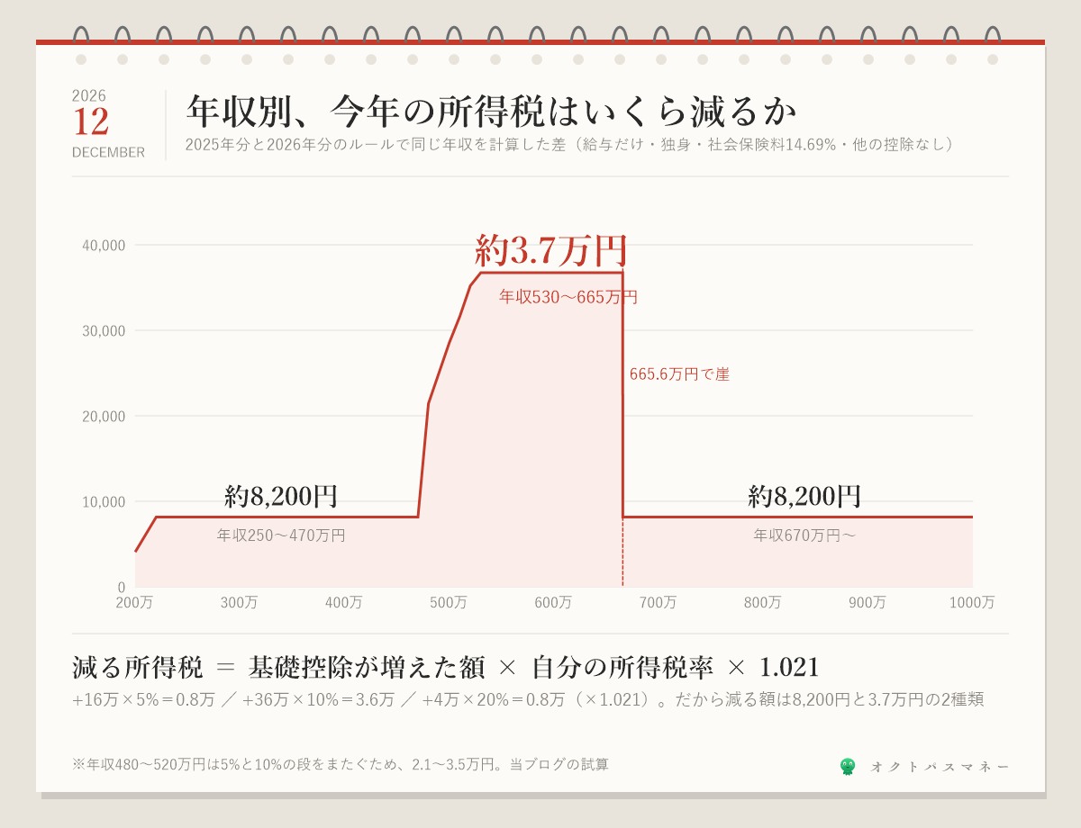1081x828 pixels.
Task: Click the title 年収別、今年の所得税はいくら減るか
Action: tap(492, 112)
